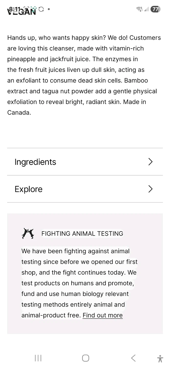Expand Ingredients using its chevron arrow
Image resolution: width=170 pixels, height=368 pixels.
tap(150, 162)
